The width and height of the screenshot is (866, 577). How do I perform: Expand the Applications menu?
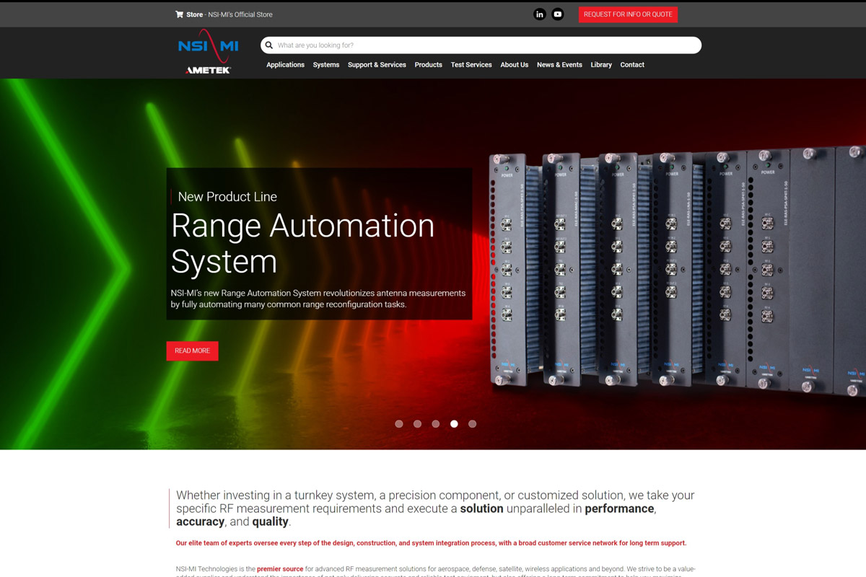285,65
